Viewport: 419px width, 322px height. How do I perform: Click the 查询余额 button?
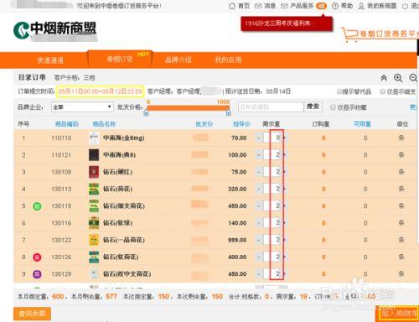[32, 314]
